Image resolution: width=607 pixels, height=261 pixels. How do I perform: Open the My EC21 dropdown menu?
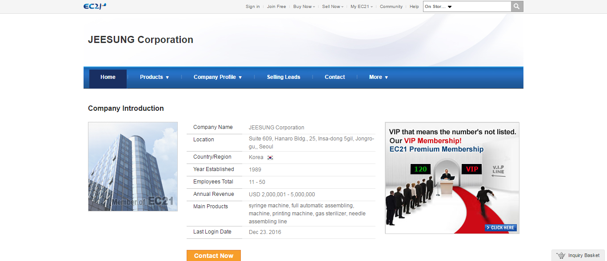pos(361,7)
